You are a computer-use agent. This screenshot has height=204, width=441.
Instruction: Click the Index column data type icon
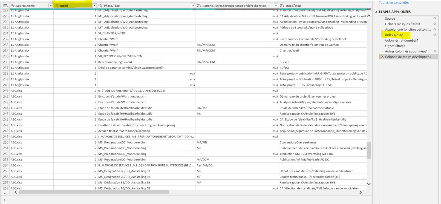pos(56,5)
